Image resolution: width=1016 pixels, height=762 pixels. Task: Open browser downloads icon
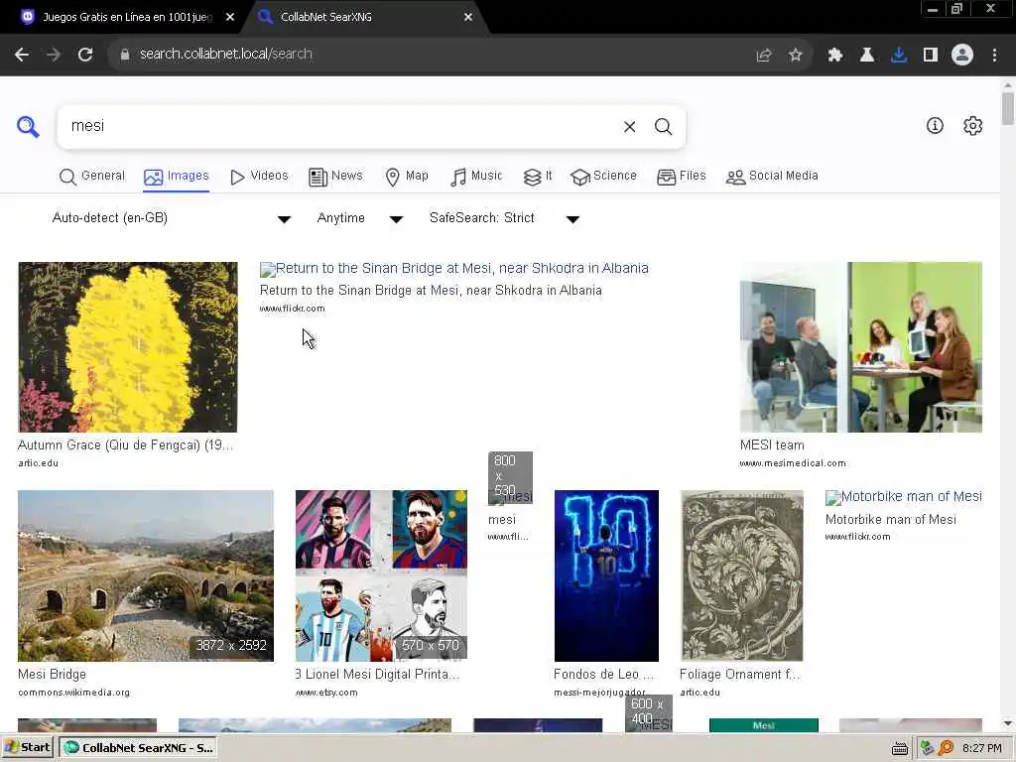coord(898,56)
